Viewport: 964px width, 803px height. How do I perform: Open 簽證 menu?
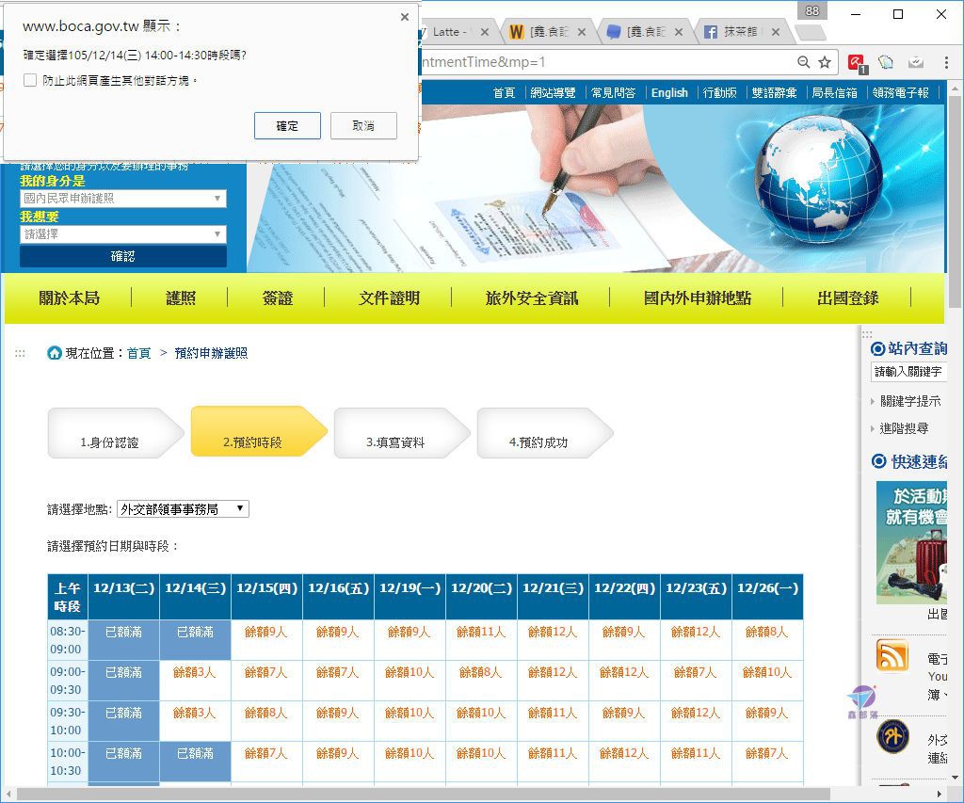point(278,298)
